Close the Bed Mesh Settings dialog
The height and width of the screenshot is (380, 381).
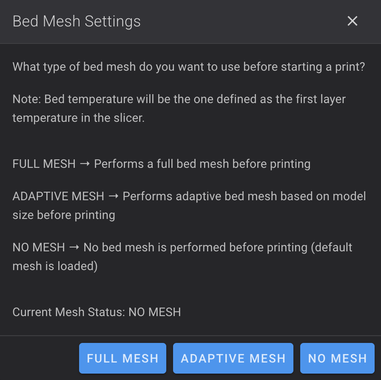(352, 21)
